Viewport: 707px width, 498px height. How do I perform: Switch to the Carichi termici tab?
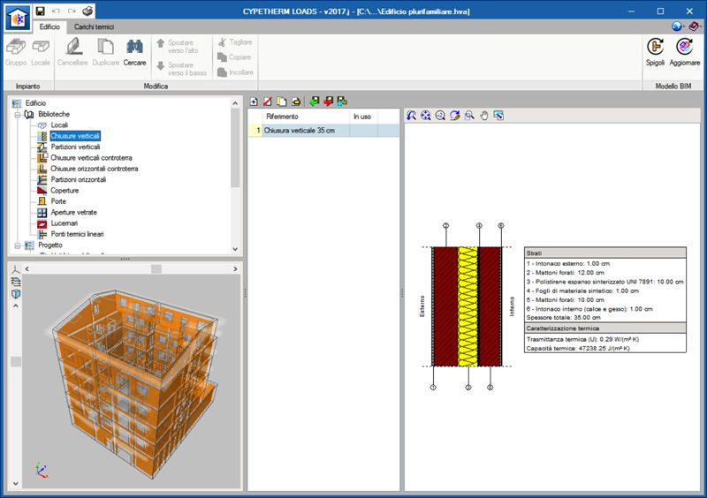[x=95, y=27]
